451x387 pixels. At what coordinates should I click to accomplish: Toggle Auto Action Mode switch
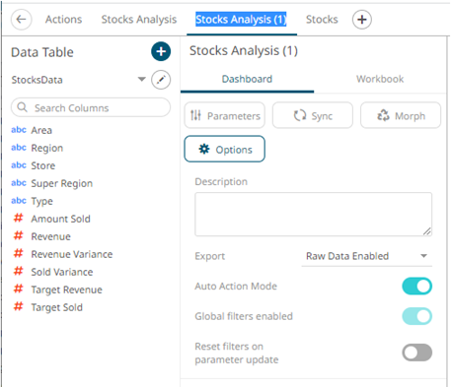tap(416, 287)
